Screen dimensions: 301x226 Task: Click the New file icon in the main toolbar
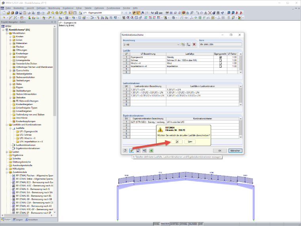tap(4, 13)
